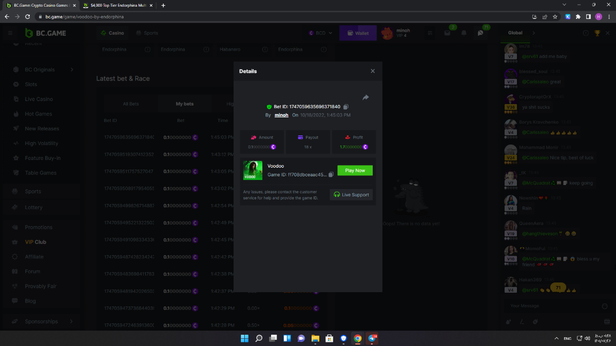This screenshot has width=616, height=346.
Task: Expand the BCD currency dropdown
Action: pos(320,33)
